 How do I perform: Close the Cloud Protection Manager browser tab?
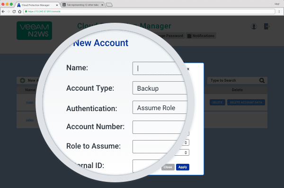pyautogui.click(x=57, y=5)
